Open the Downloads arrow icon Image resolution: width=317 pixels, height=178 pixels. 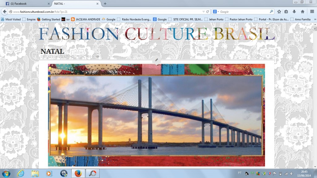pos(294,11)
